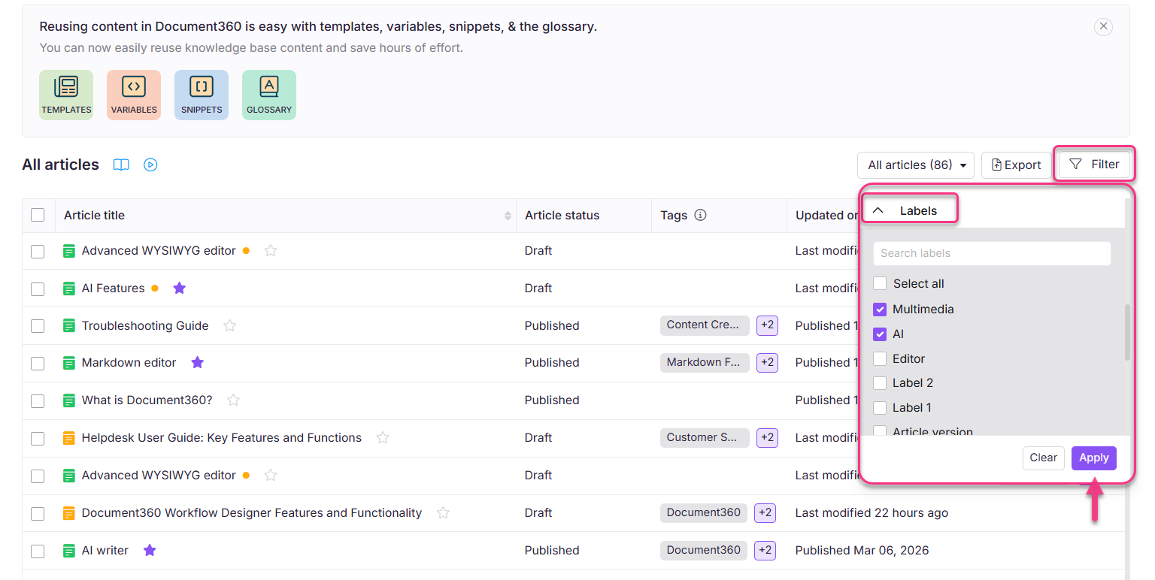Uncheck the Multimedia label filter
The image size is (1155, 580).
pos(879,309)
